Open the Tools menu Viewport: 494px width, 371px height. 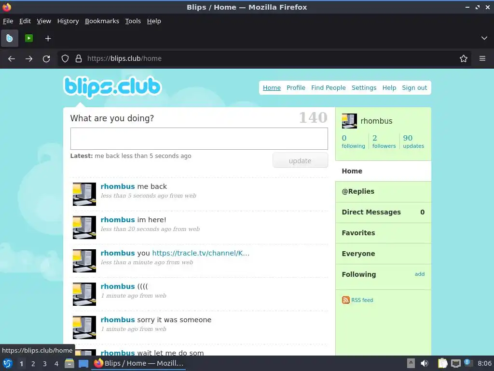coord(133,21)
